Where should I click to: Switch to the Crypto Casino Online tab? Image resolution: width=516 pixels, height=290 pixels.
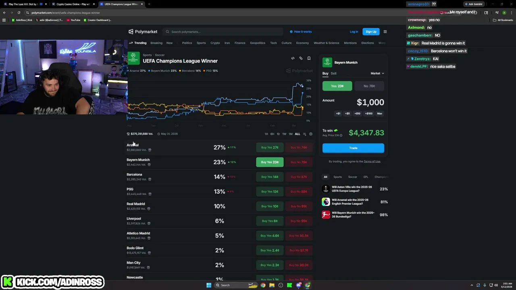(x=73, y=4)
